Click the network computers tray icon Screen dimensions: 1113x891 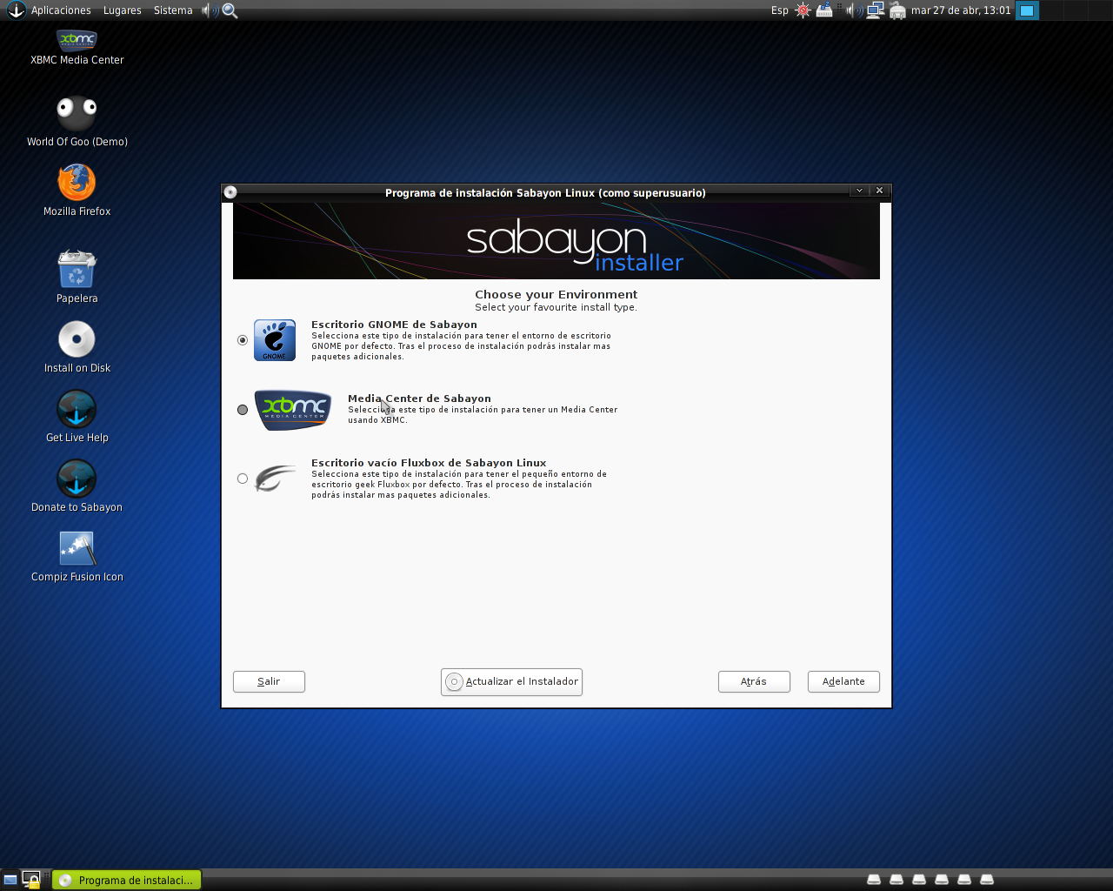pos(876,10)
